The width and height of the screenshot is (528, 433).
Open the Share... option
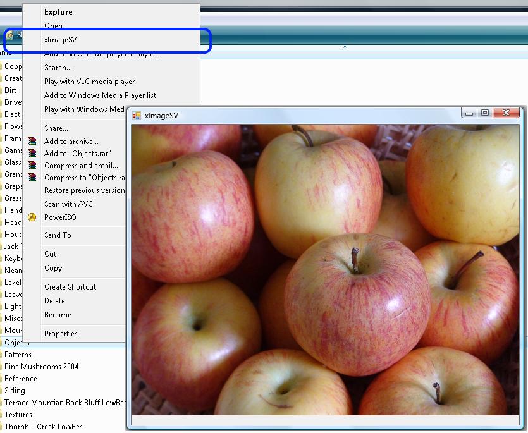tap(56, 128)
